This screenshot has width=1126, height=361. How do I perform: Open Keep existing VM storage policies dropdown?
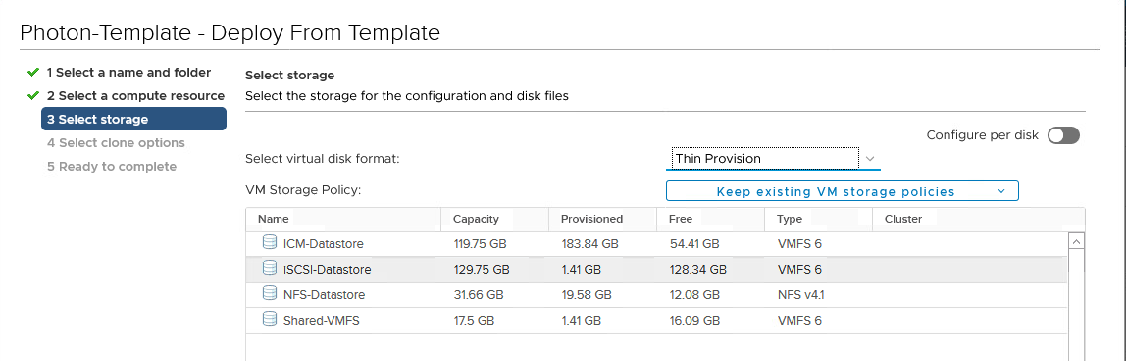coord(843,191)
